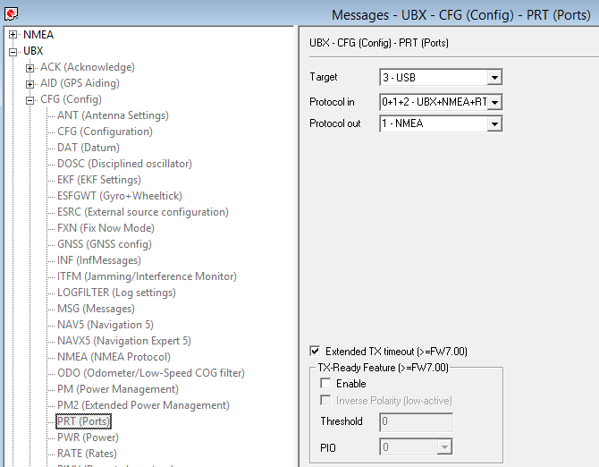Screen dimensions: 599x467
Task: Click the application icon in title bar
Action: (x=12, y=13)
